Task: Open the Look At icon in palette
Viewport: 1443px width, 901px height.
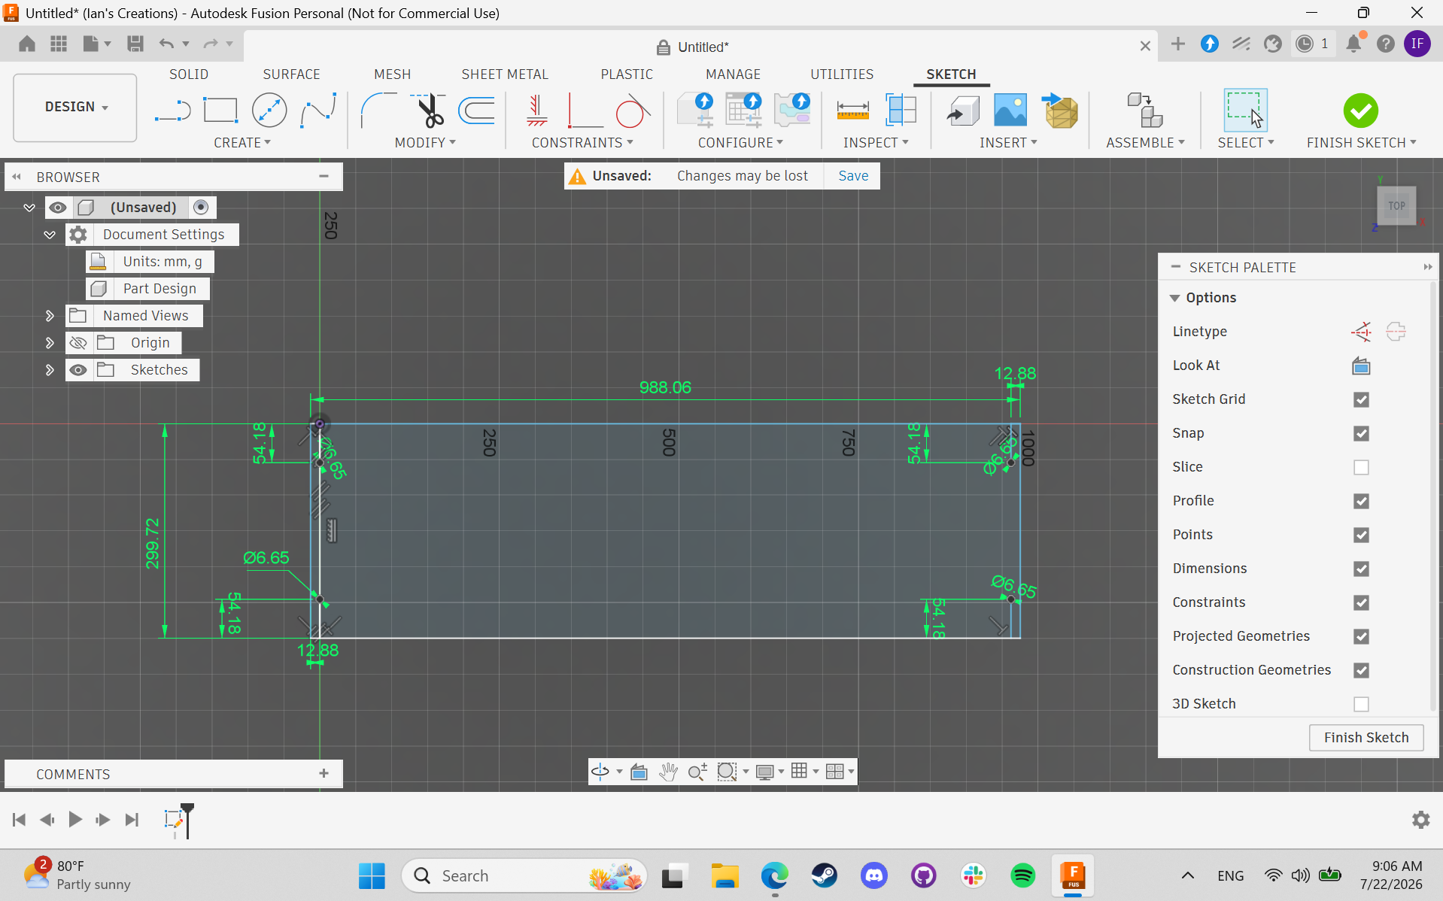Action: (x=1361, y=366)
